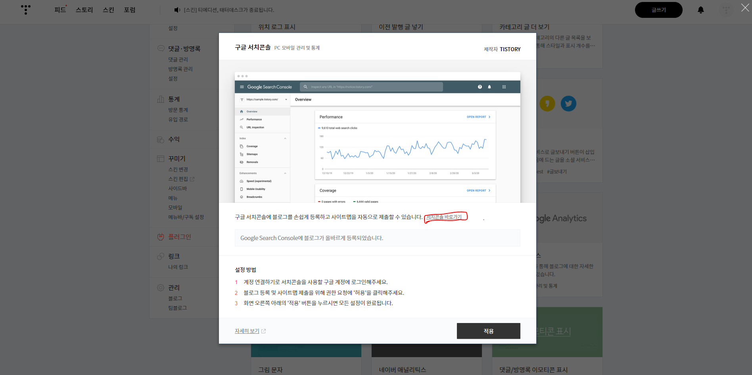Image resolution: width=752 pixels, height=375 pixels.
Task: Click the 수익 sidebar icon
Action: click(x=161, y=139)
